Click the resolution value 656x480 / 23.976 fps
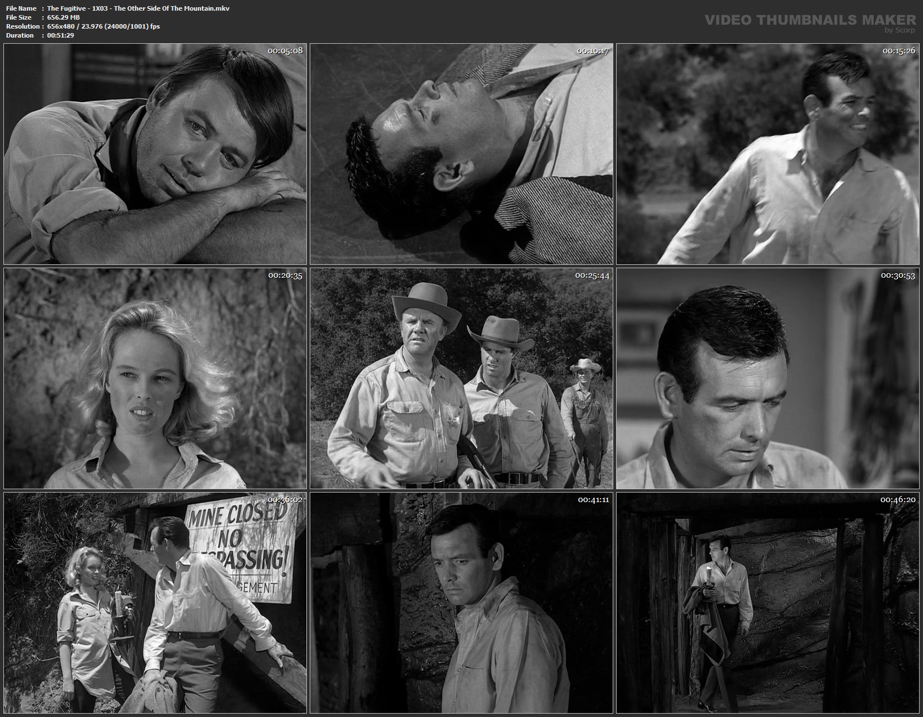 coord(103,26)
